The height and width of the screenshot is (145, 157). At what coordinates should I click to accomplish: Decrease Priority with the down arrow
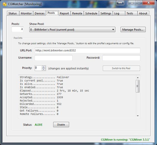[x=44, y=69]
